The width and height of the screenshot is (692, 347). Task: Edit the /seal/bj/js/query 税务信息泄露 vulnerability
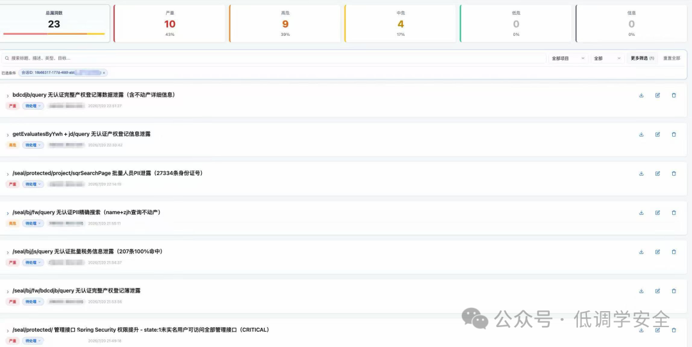657,252
